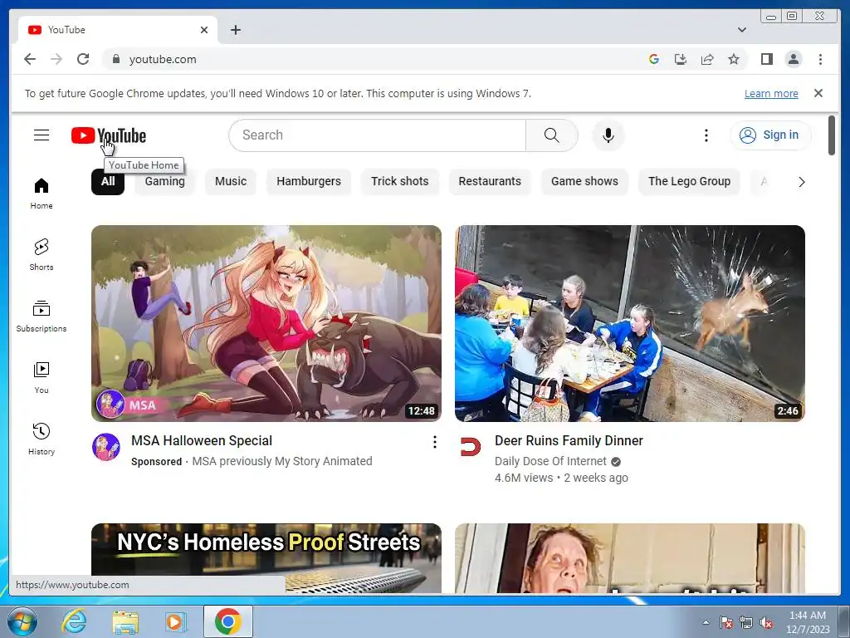
Task: Open the You section in the sidebar
Action: point(42,378)
